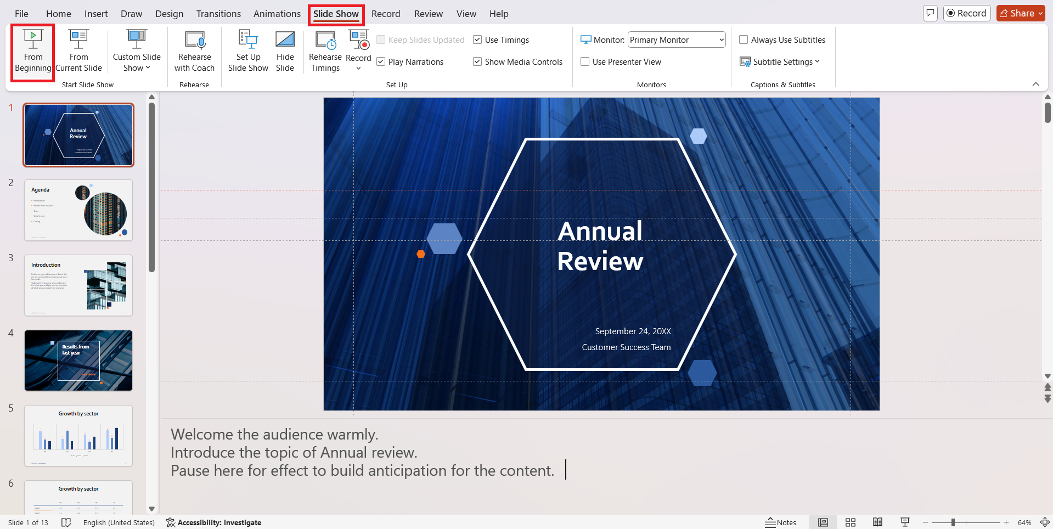Click the Hide Slide button

pos(285,52)
